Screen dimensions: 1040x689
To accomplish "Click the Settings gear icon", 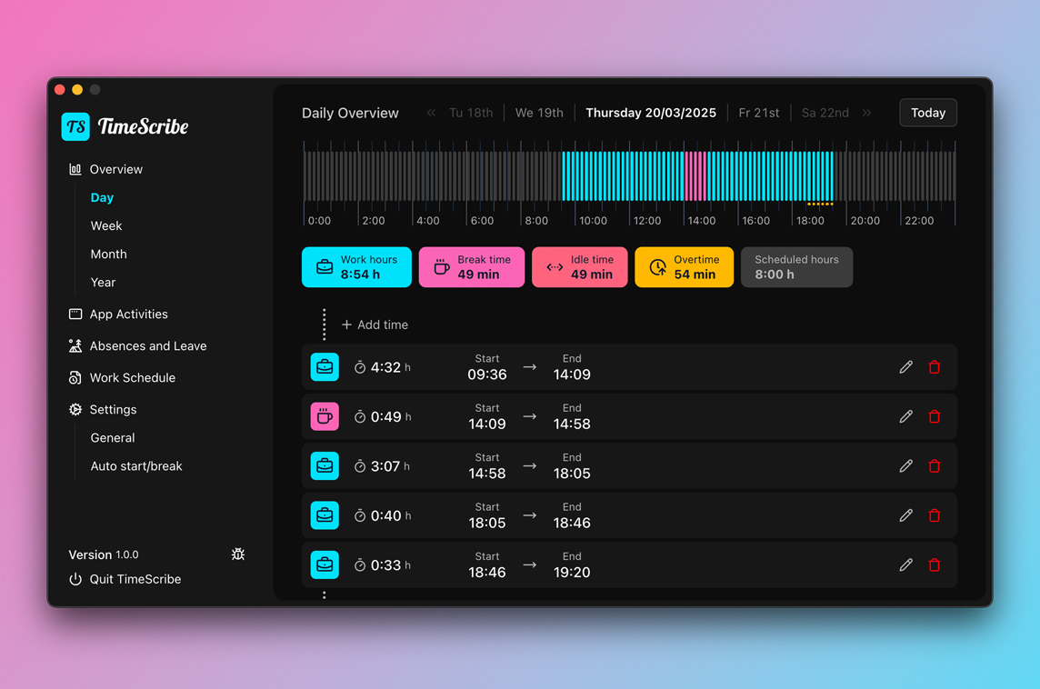I will tap(75, 409).
